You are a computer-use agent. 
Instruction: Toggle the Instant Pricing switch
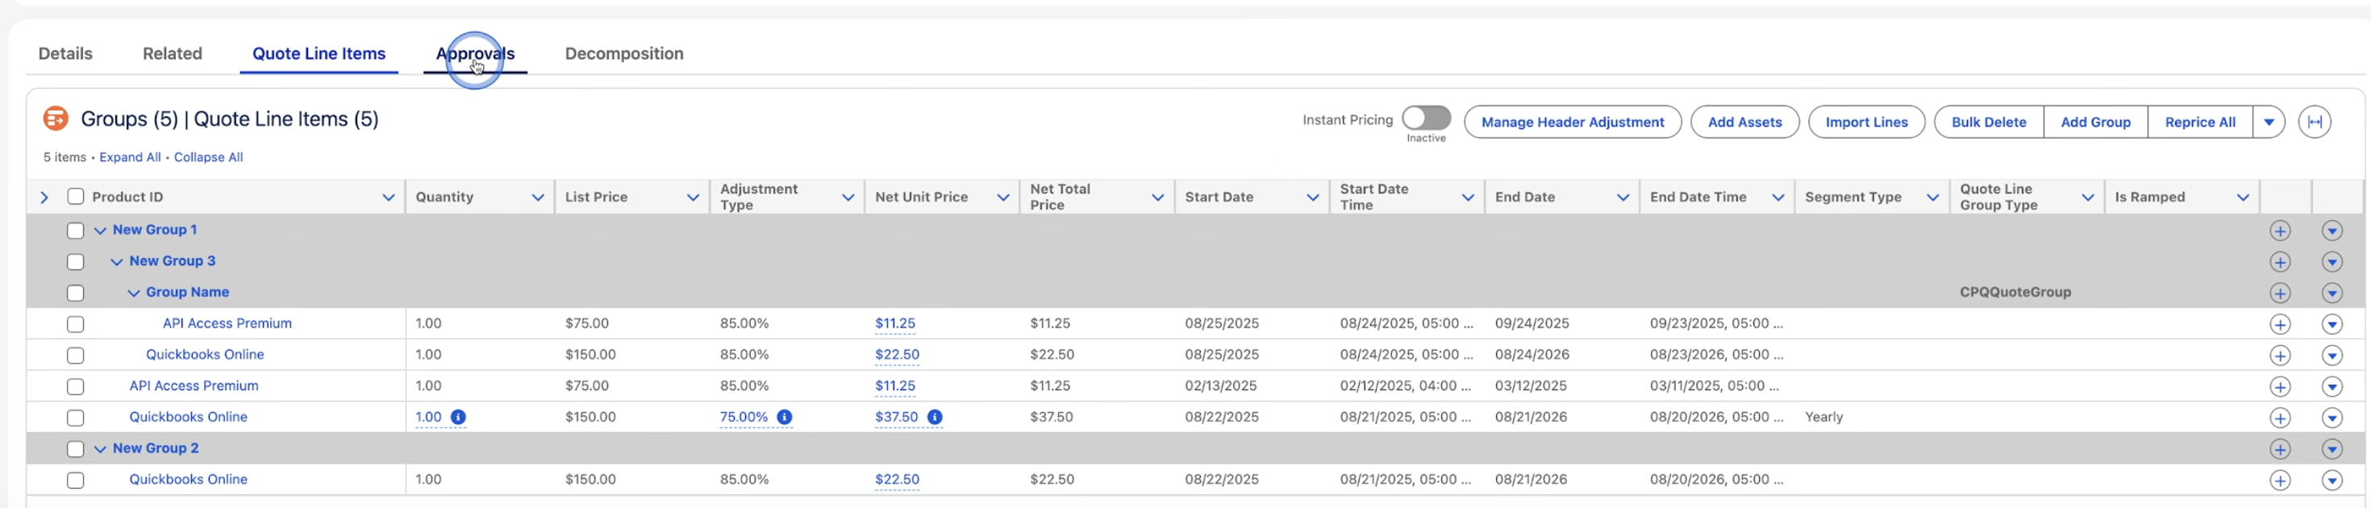pos(1426,118)
